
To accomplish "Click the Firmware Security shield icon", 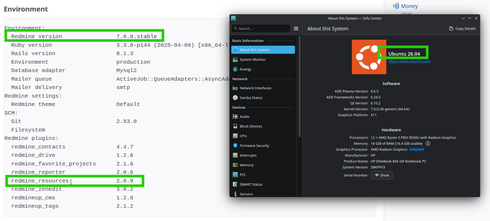I will [x=235, y=146].
